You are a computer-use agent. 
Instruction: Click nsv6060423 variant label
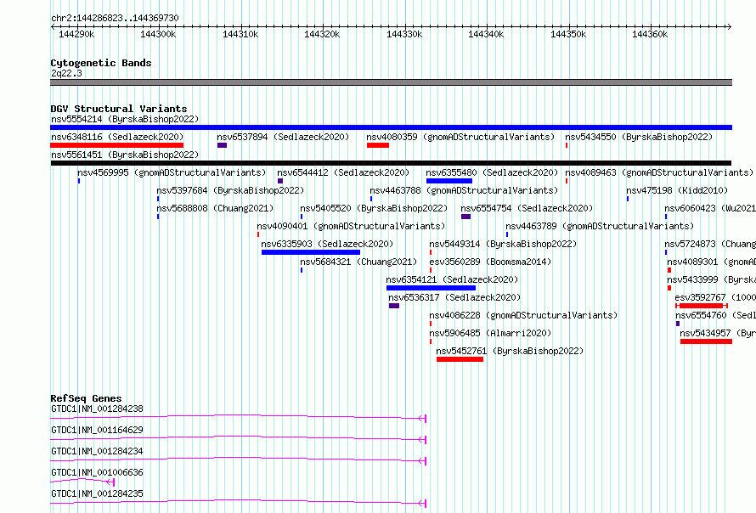click(710, 208)
